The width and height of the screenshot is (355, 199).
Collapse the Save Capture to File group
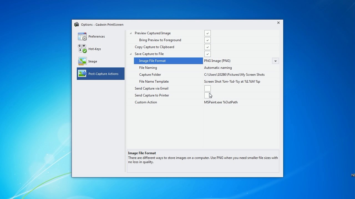131,54
